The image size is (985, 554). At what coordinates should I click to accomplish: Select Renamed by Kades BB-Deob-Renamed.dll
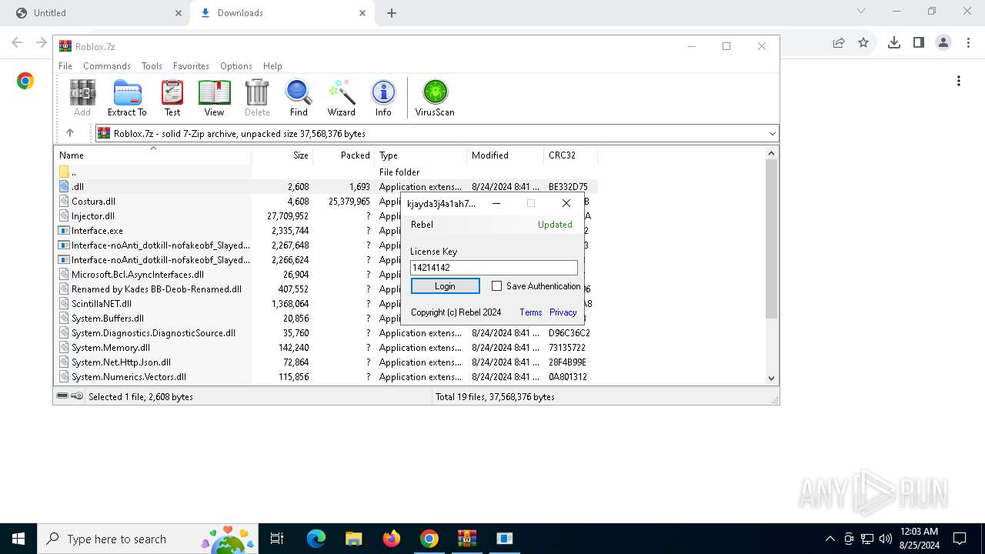point(156,289)
